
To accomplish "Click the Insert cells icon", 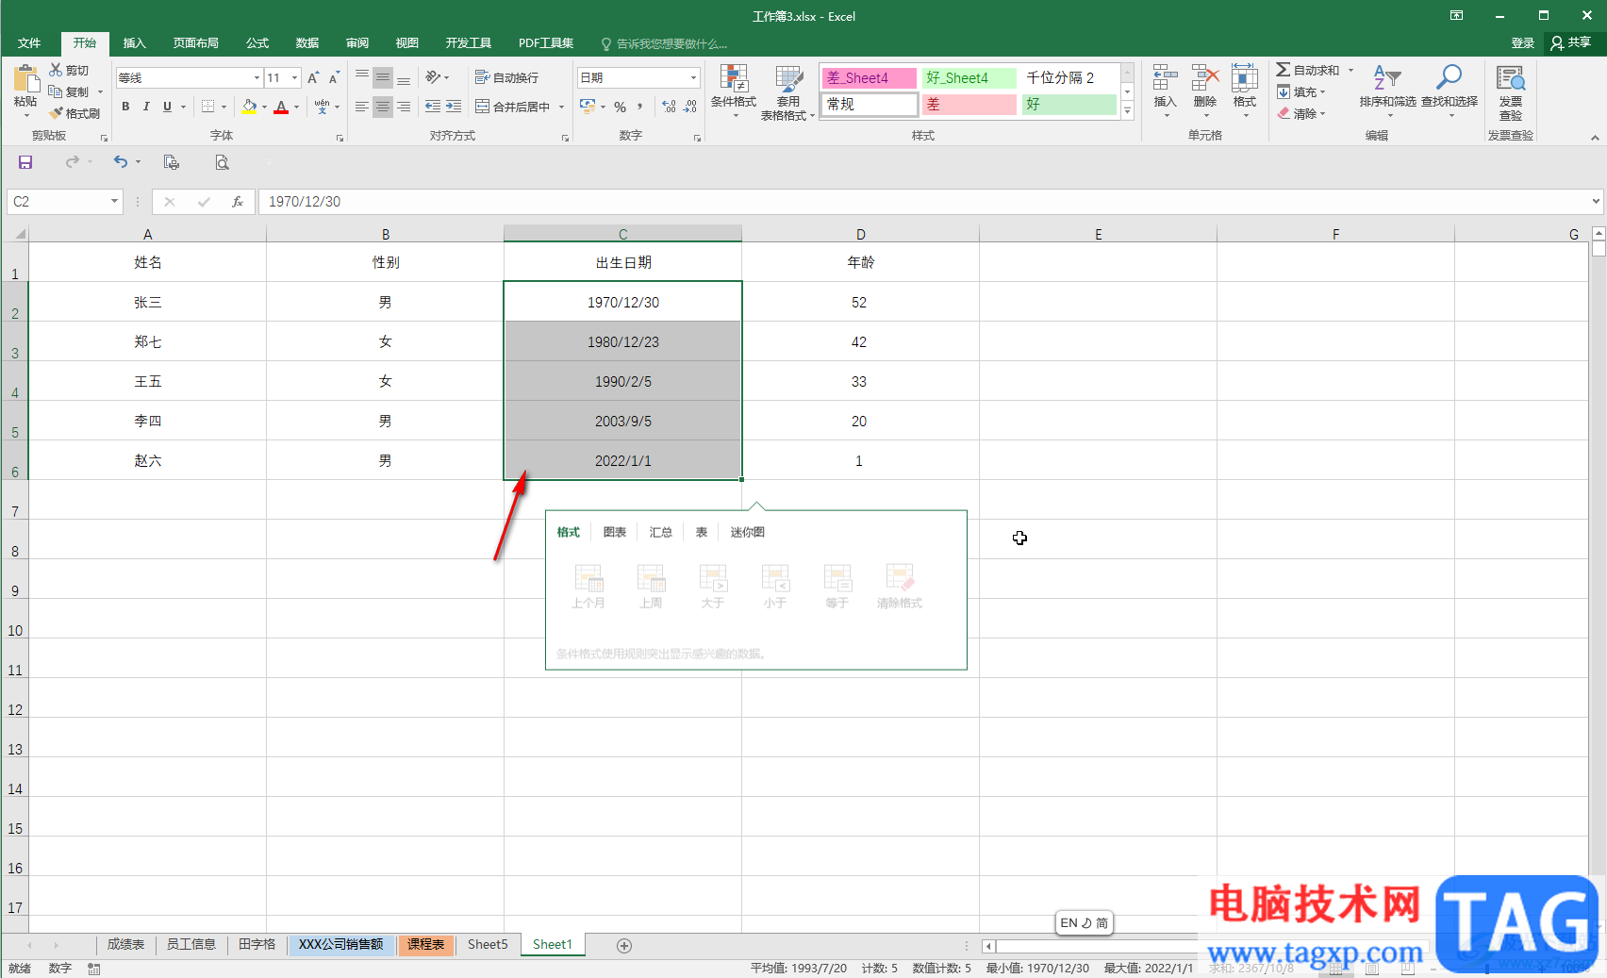I will coord(1166,78).
